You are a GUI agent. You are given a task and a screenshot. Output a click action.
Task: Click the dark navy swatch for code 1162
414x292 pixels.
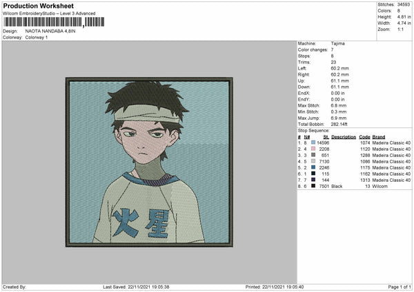pyautogui.click(x=313, y=174)
